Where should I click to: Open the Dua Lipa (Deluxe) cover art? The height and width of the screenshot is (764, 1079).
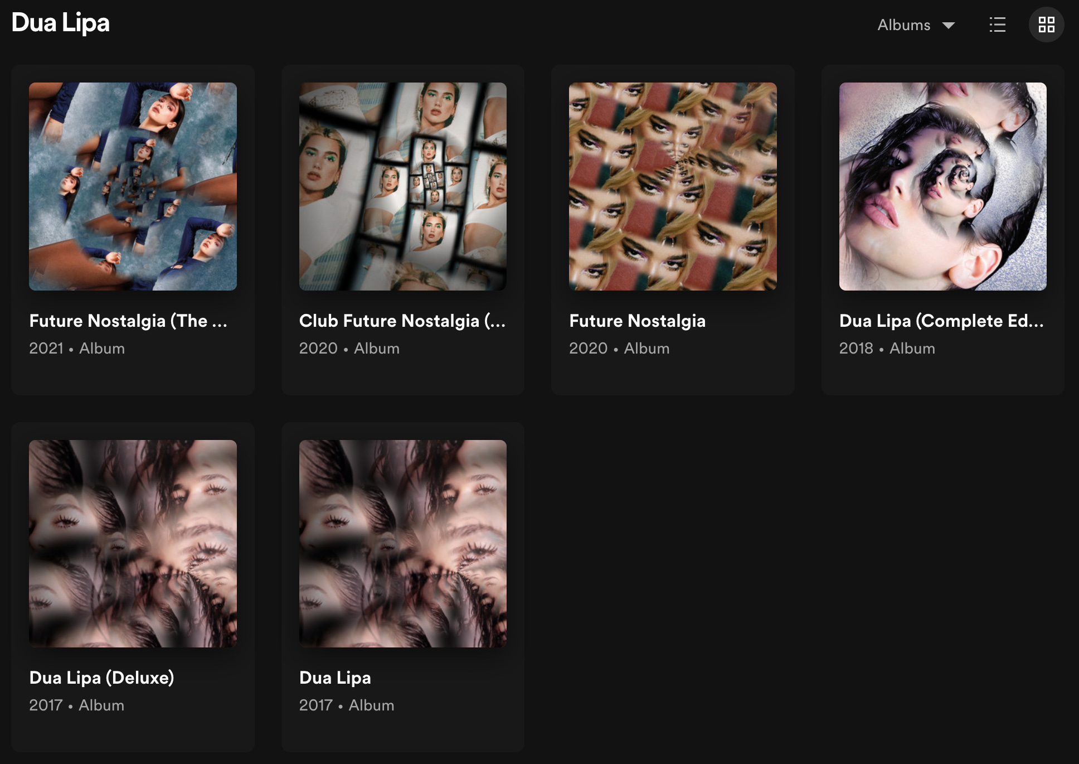click(133, 543)
